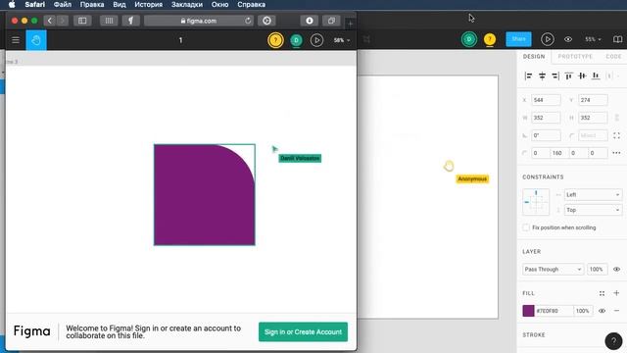This screenshot has height=353, width=627.
Task: Click Safari tab overview grid icon
Action: tap(109, 21)
